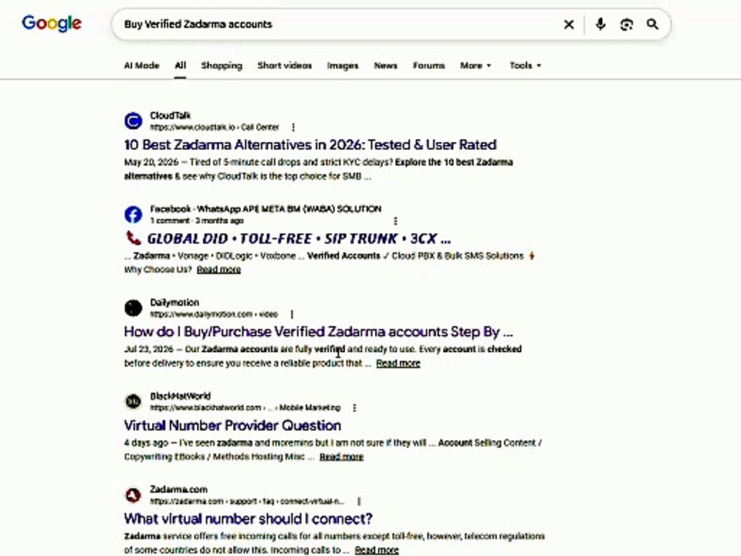Clear the search box with the X icon
741x556 pixels.
click(x=569, y=24)
